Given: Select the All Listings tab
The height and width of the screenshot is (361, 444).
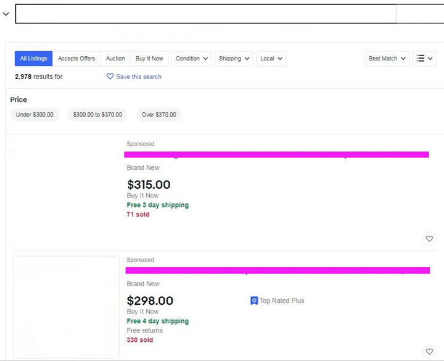Looking at the screenshot, I should click(x=33, y=59).
